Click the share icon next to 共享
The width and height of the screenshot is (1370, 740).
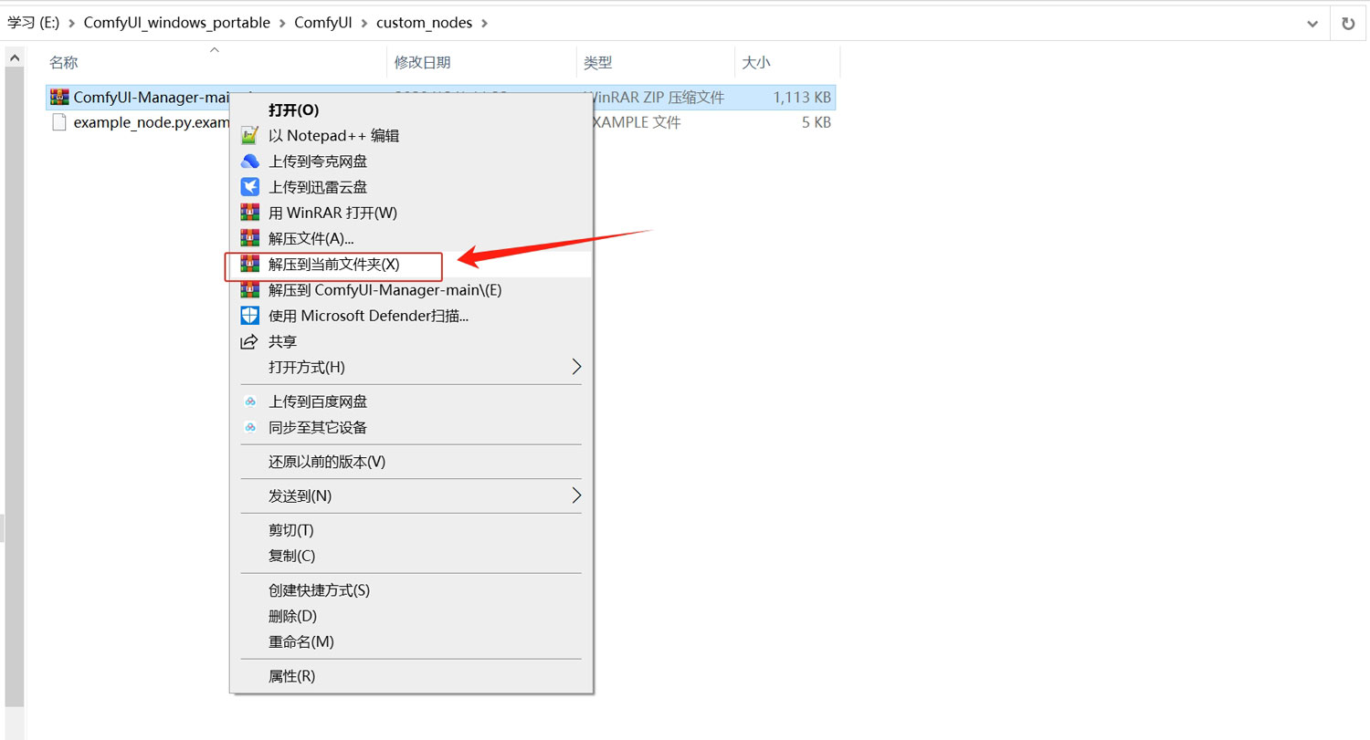point(249,341)
